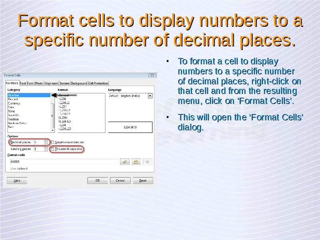
Task: Click the Edit comment icon beside format code
Action: [136, 162]
